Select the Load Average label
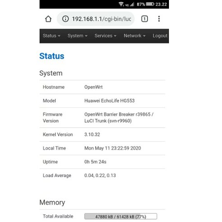This screenshot has height=222, width=222. pyautogui.click(x=57, y=176)
